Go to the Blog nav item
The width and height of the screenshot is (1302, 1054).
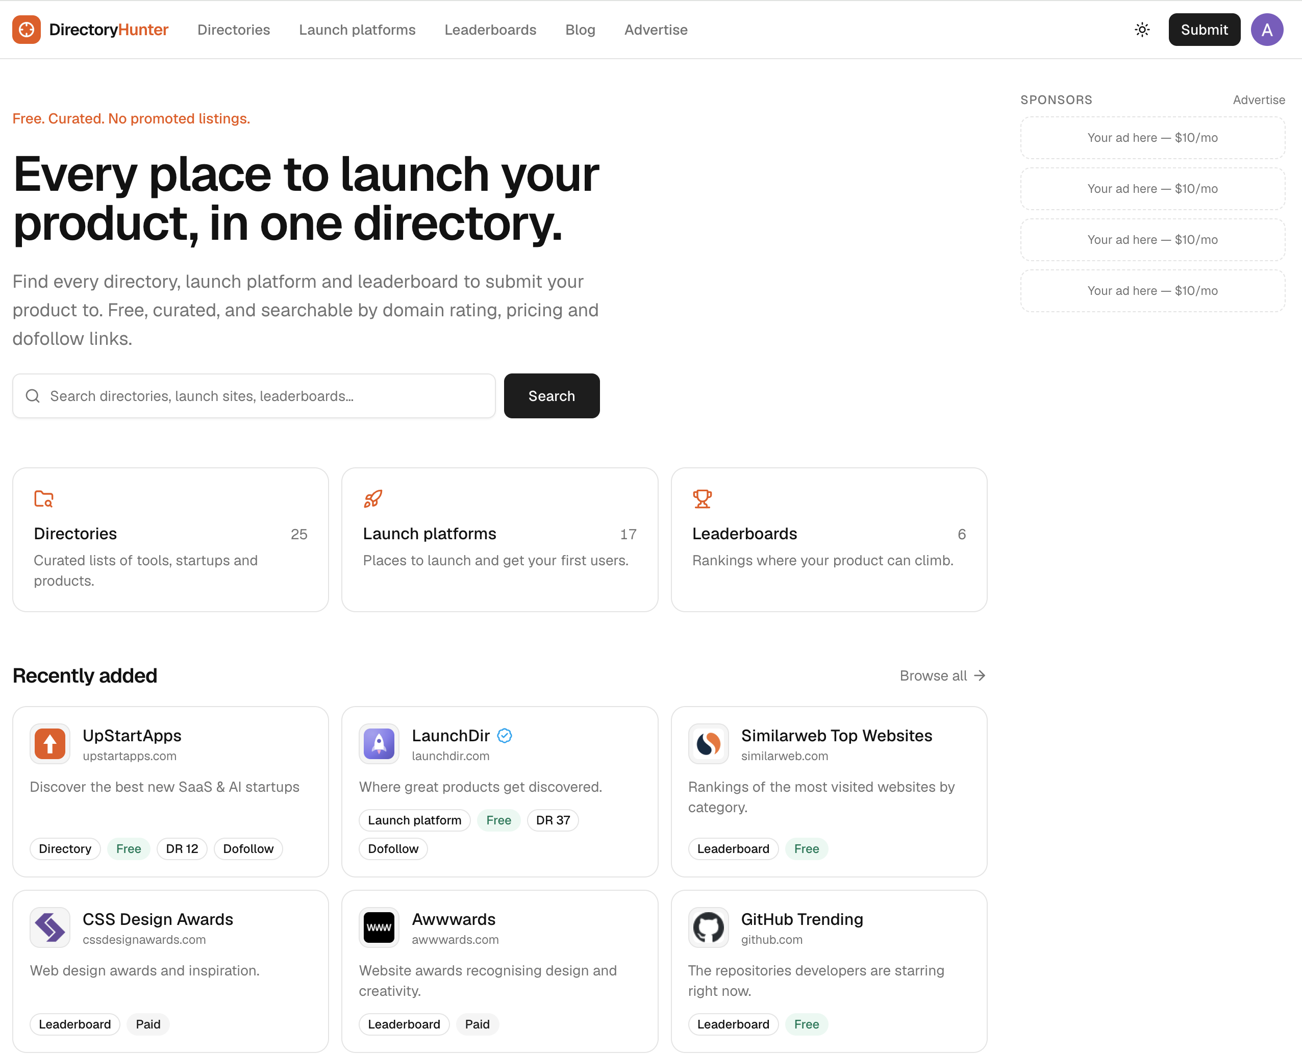coord(580,30)
